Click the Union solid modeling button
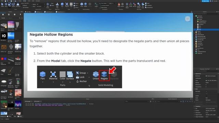This screenshot has height=123, width=219. click(82, 5)
